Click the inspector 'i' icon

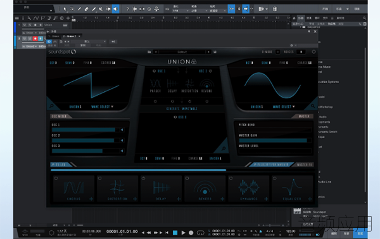(x=23, y=18)
